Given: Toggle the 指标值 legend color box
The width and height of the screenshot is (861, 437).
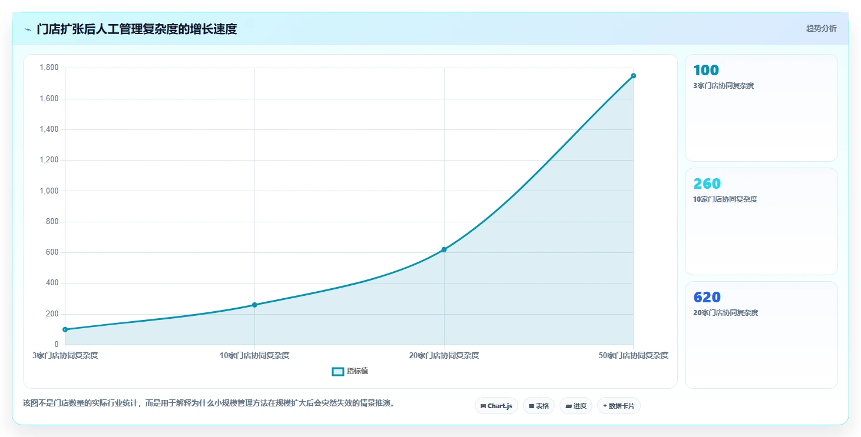Looking at the screenshot, I should [338, 371].
